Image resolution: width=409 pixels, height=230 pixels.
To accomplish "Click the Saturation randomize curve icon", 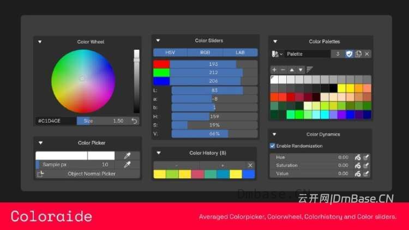I will [x=358, y=166].
